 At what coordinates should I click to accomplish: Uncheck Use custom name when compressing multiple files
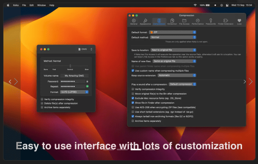(132, 71)
